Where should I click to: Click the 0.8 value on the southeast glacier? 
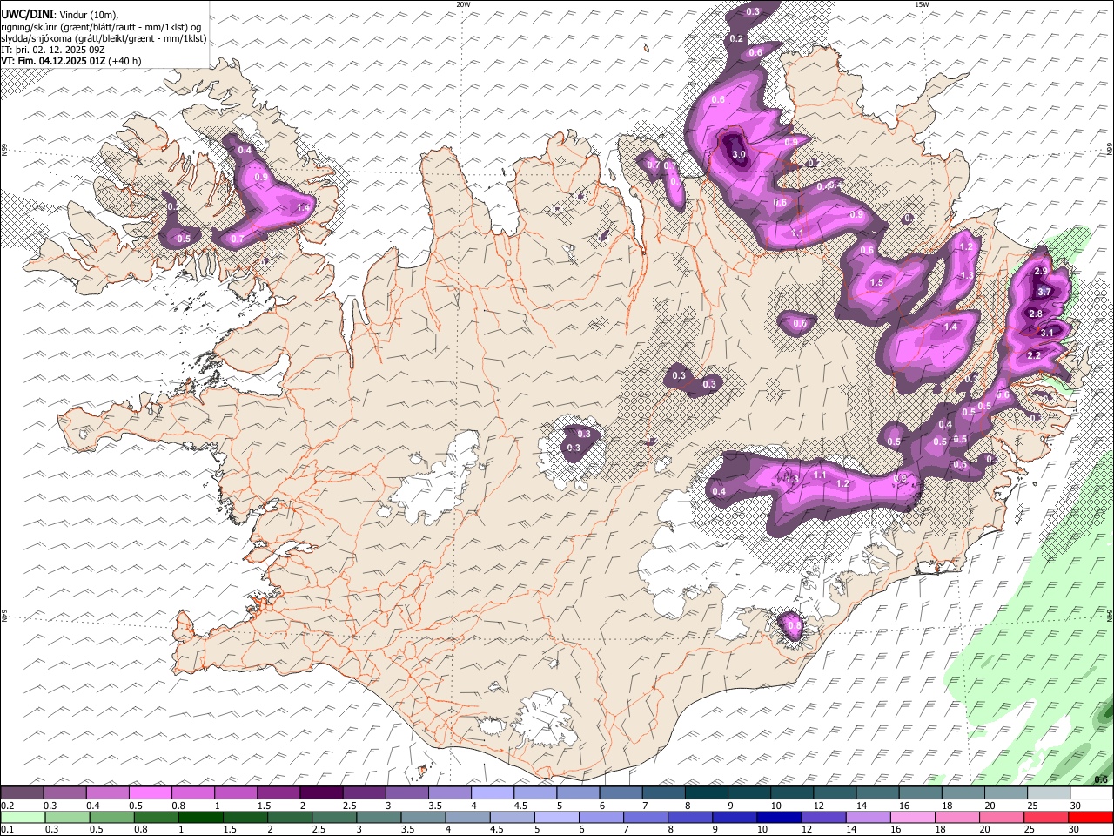click(794, 624)
